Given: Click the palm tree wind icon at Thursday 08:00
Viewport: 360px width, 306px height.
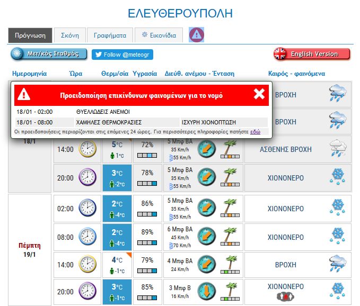Looking at the screenshot, I should coord(230,237).
